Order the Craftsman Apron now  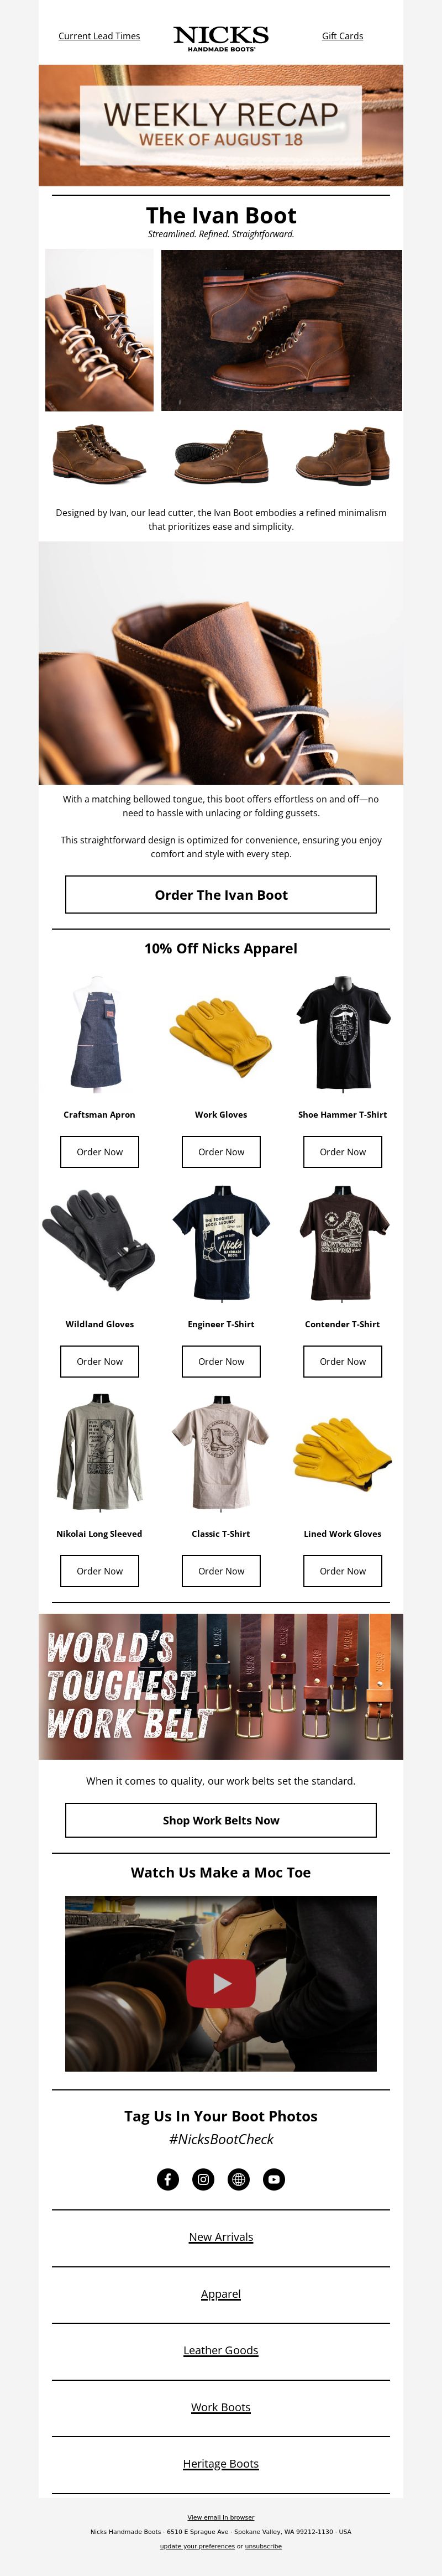[x=99, y=1152]
